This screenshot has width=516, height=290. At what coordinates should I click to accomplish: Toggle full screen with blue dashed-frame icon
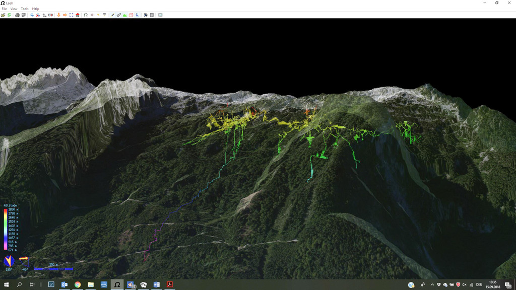click(71, 15)
